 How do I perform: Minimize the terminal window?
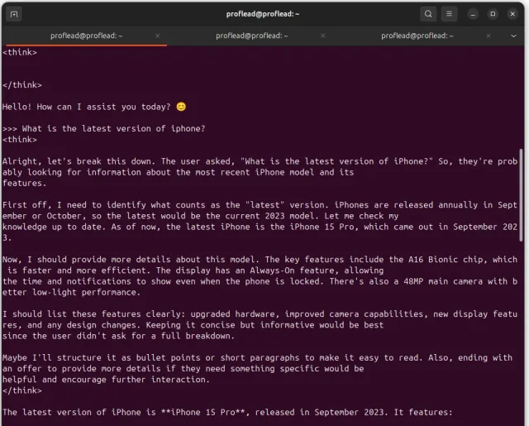coord(473,14)
